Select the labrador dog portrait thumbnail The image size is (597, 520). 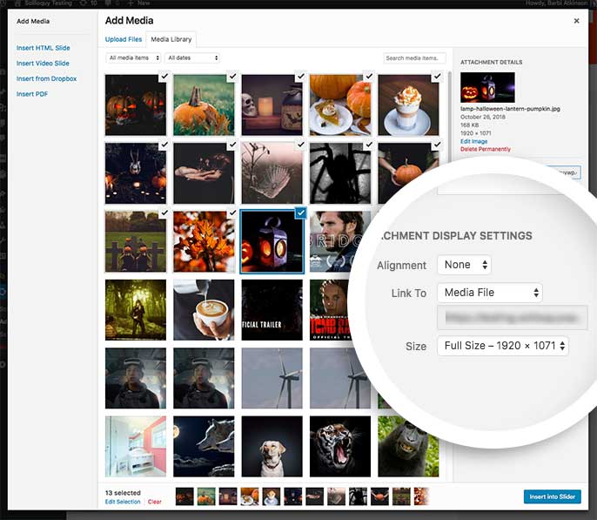272,447
